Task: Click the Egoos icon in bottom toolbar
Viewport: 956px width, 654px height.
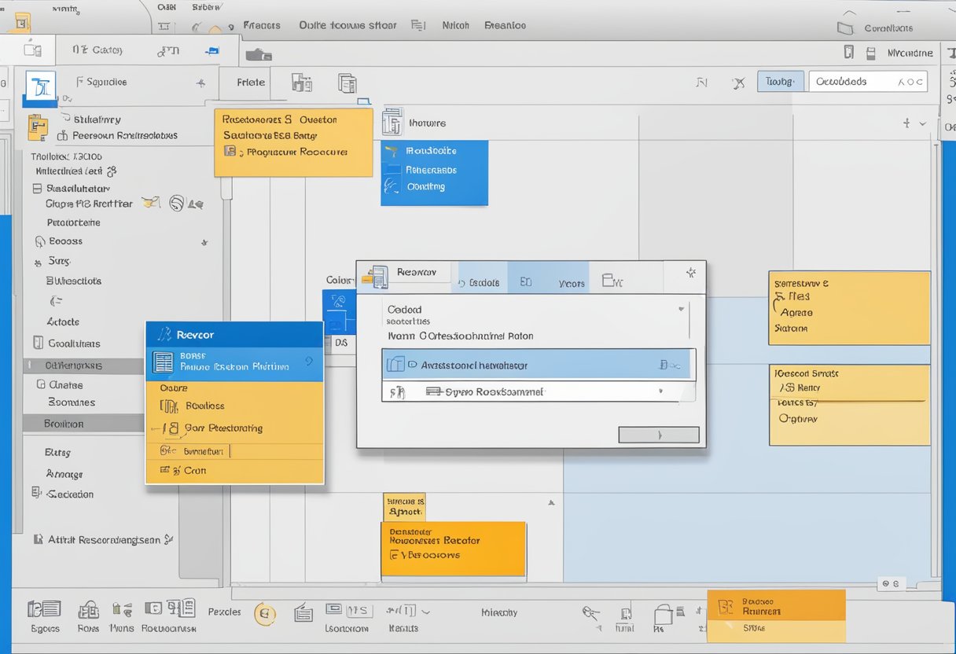Action: click(x=44, y=609)
